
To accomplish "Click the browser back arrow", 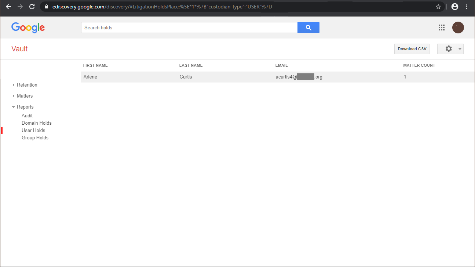I will (8, 7).
